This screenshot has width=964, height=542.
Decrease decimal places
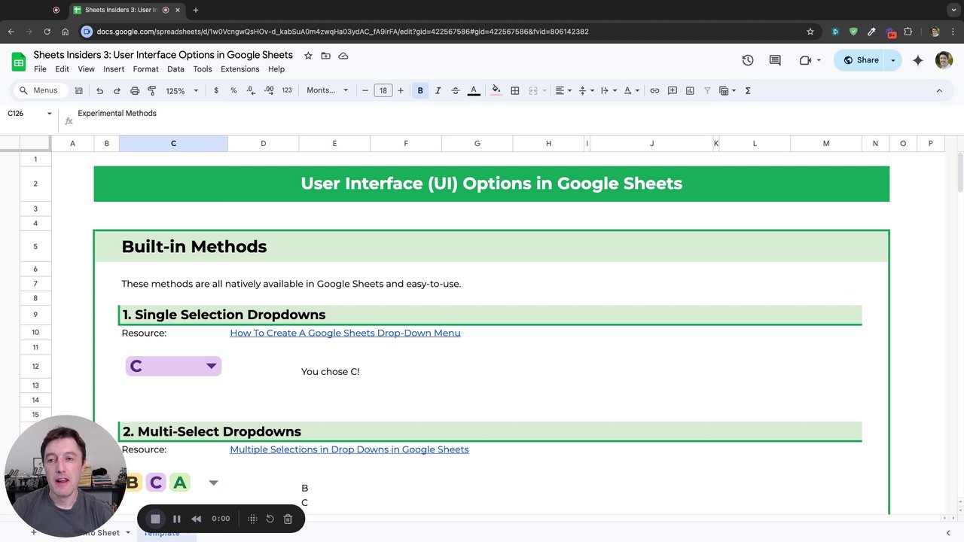251,90
